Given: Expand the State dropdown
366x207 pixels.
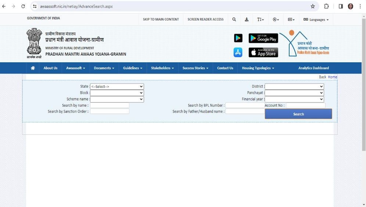Looking at the screenshot, I should pyautogui.click(x=117, y=86).
